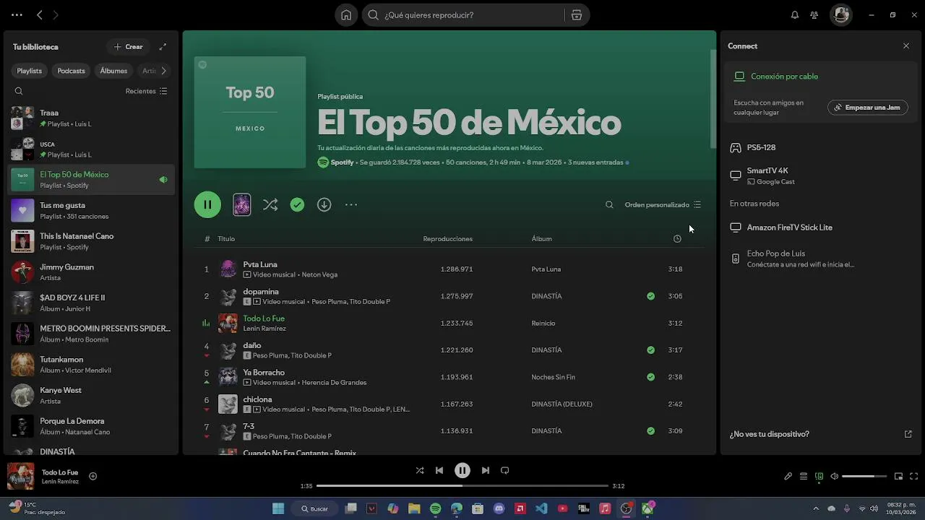Screen dimensions: 925x520
Task: Toggle repeat in the bottom player
Action: click(505, 470)
